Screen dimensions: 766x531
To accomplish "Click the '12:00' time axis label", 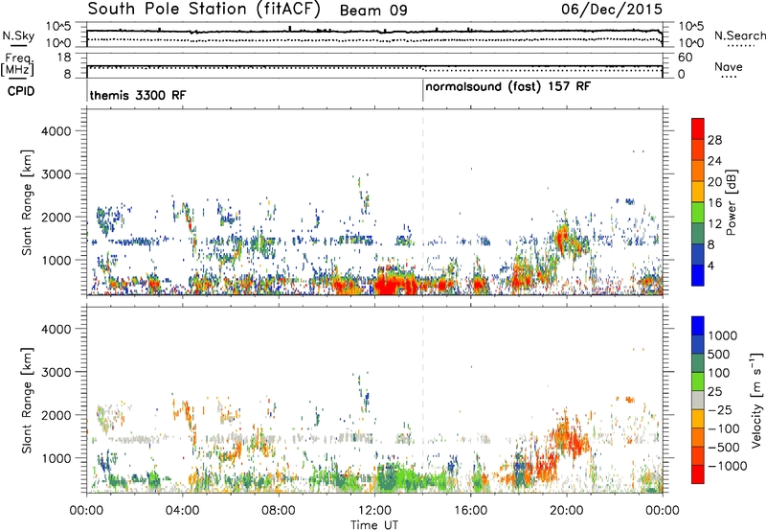I will point(374,511).
